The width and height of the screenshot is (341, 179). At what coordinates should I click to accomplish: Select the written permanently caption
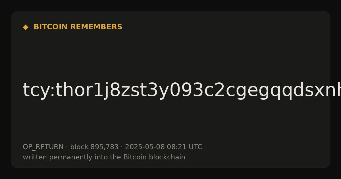[104, 157]
